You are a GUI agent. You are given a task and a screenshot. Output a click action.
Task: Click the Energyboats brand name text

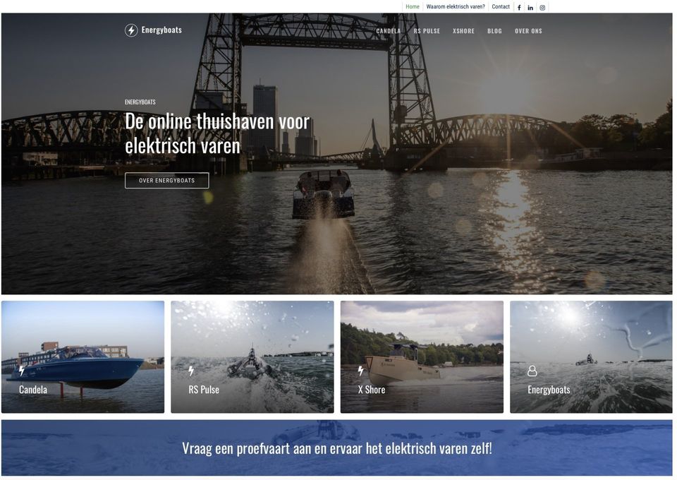point(161,30)
